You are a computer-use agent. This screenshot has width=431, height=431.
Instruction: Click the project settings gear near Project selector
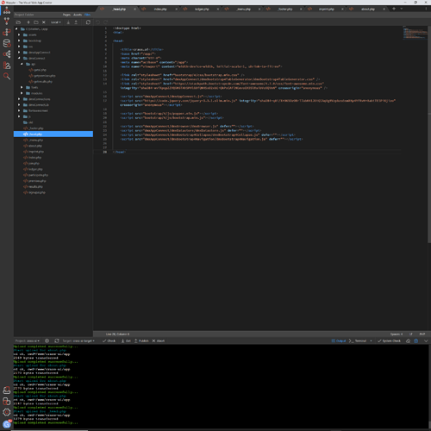tap(47, 340)
